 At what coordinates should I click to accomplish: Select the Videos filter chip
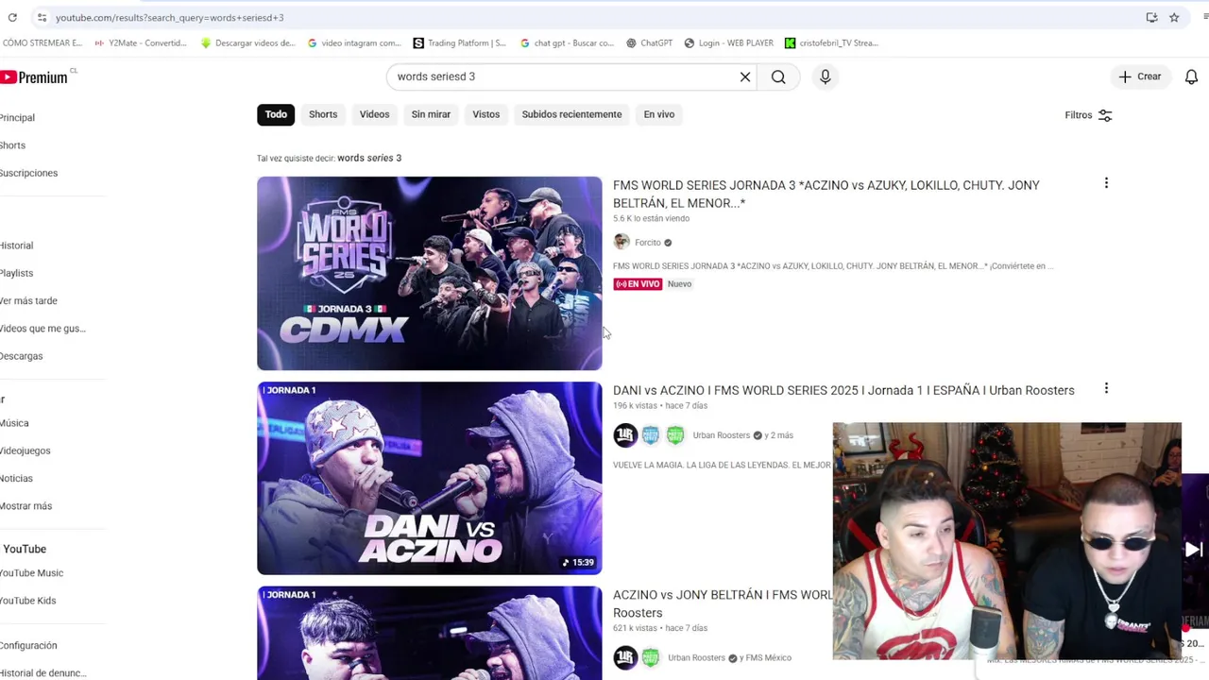click(374, 114)
